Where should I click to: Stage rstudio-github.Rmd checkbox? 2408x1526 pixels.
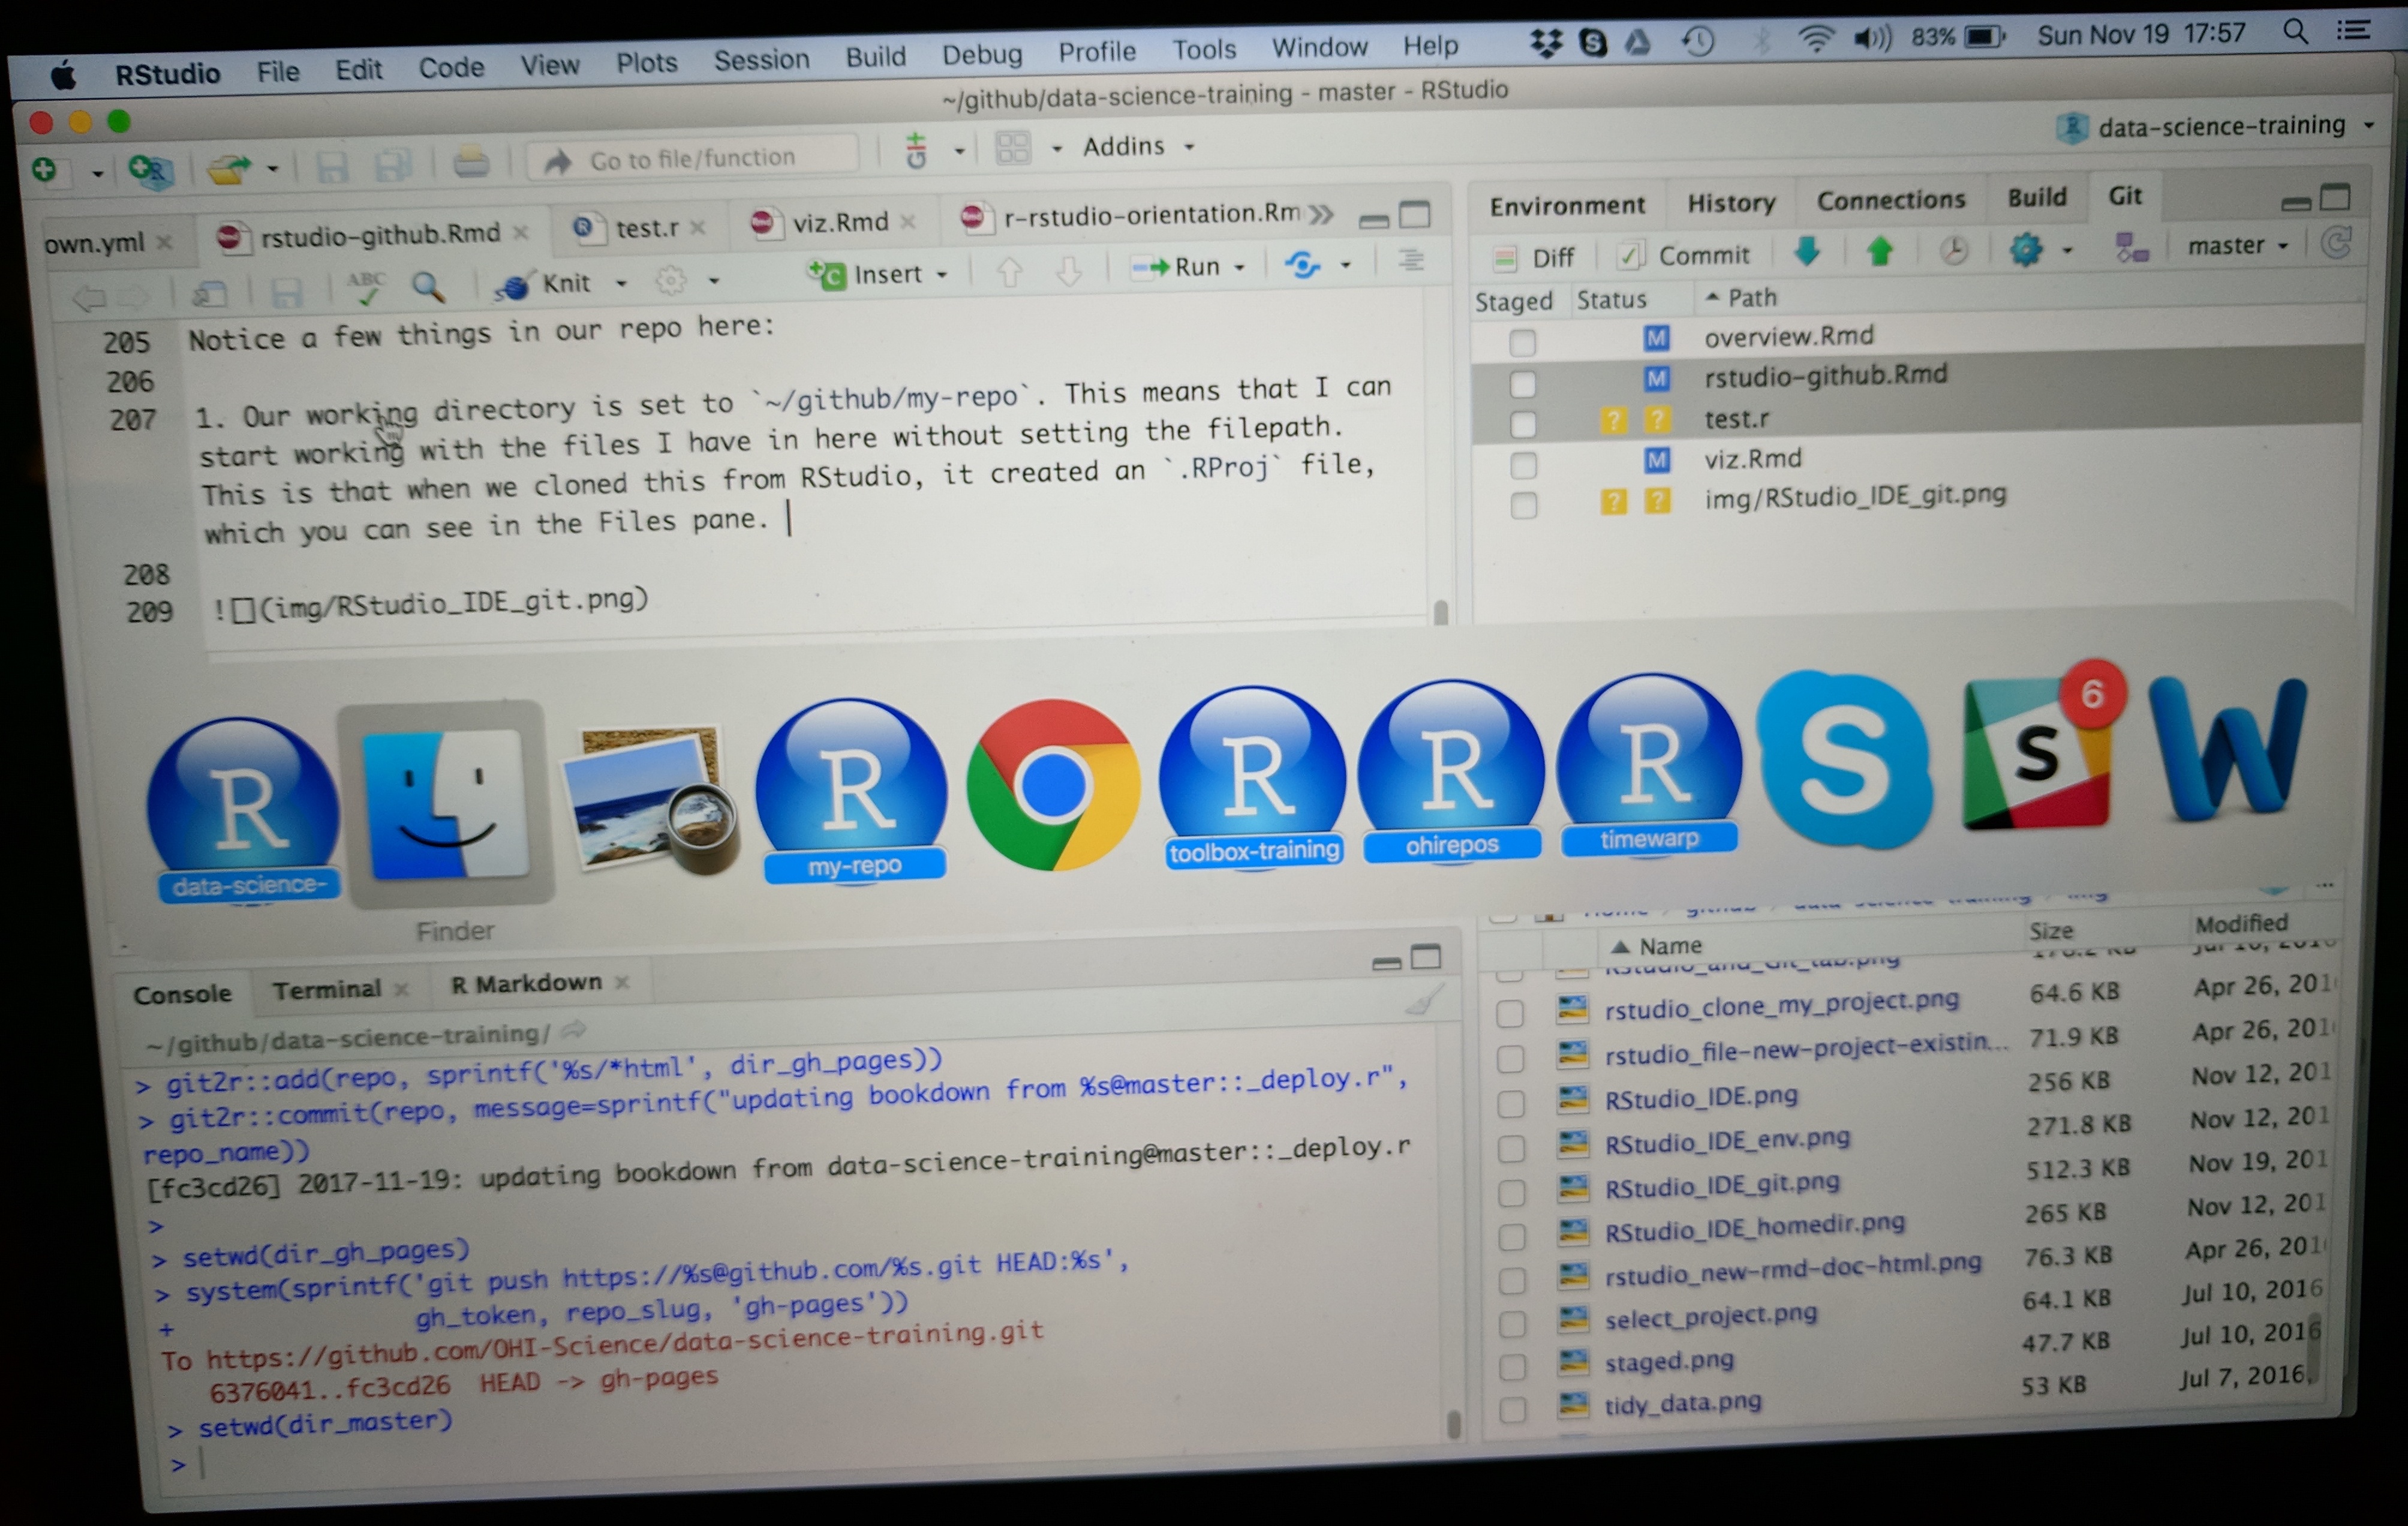[x=1522, y=384]
